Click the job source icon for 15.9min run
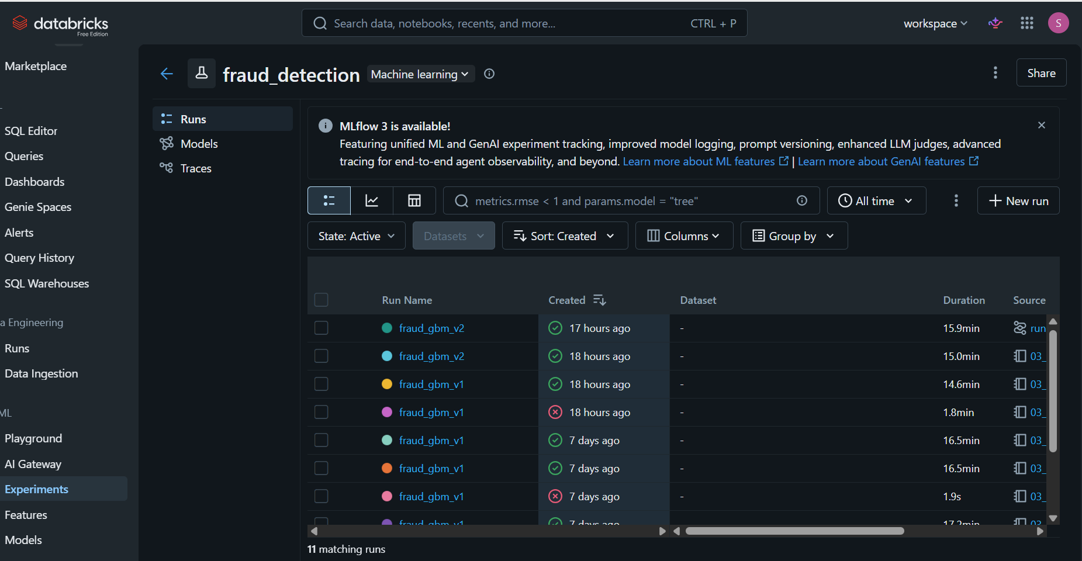 point(1020,328)
